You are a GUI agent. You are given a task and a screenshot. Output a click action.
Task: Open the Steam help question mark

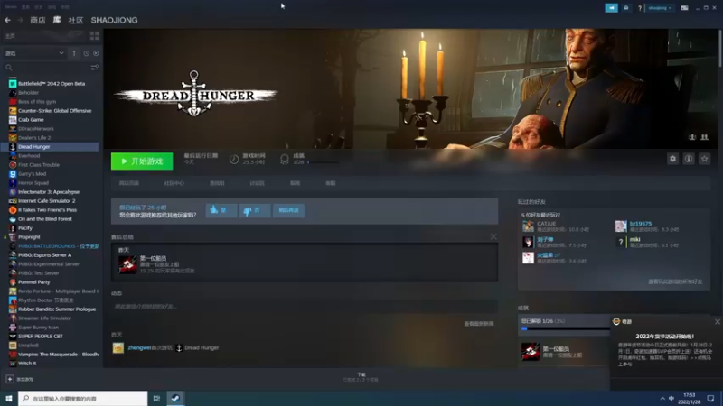click(640, 8)
